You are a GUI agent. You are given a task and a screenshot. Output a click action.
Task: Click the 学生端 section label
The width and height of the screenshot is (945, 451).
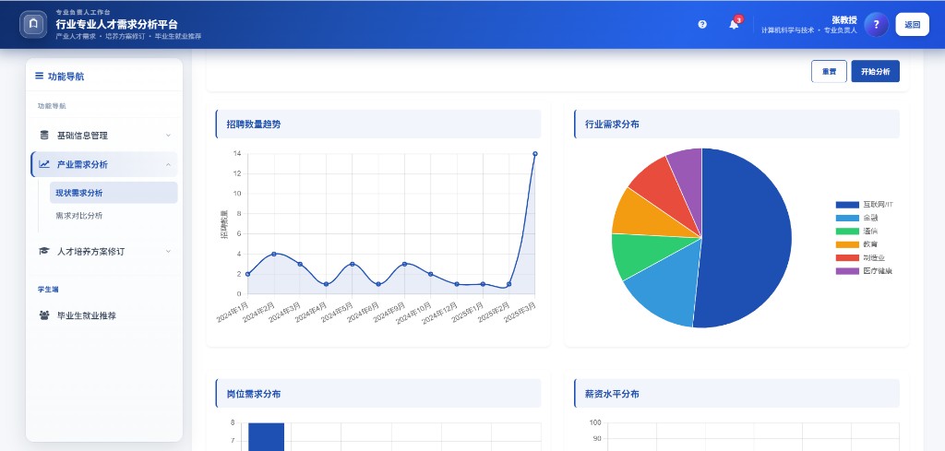point(48,289)
